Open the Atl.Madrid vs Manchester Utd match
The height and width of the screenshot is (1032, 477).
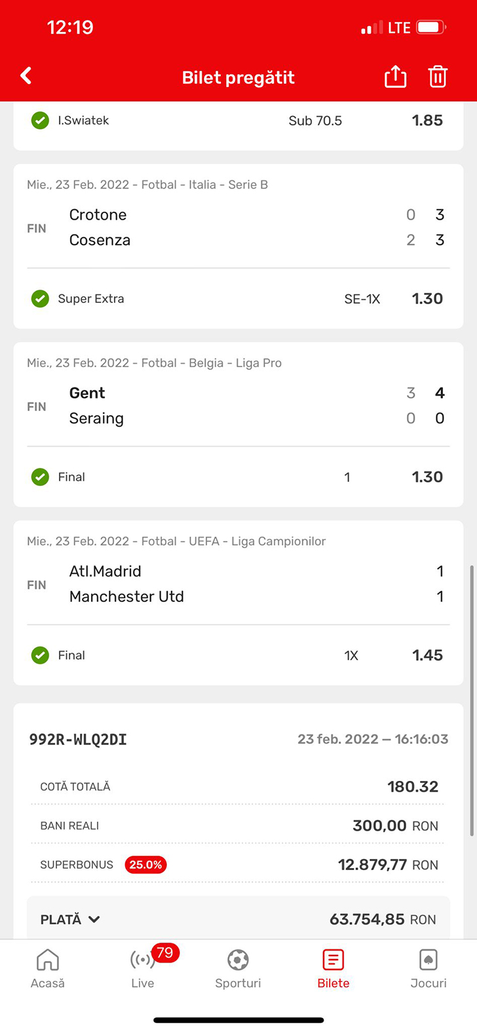point(238,584)
